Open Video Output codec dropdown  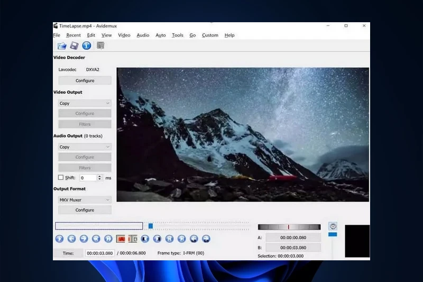(85, 103)
